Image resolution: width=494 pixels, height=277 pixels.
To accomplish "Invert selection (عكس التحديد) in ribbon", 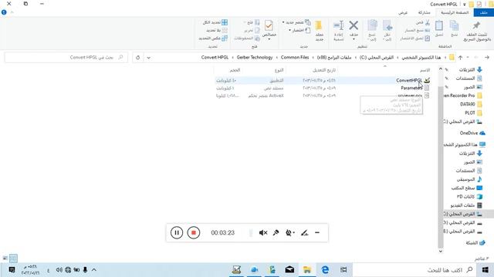I will tap(213, 38).
